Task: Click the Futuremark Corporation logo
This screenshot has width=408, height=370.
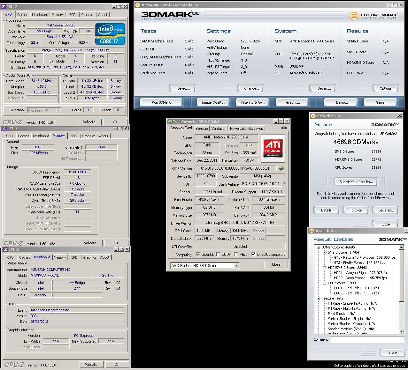Action: click(373, 16)
